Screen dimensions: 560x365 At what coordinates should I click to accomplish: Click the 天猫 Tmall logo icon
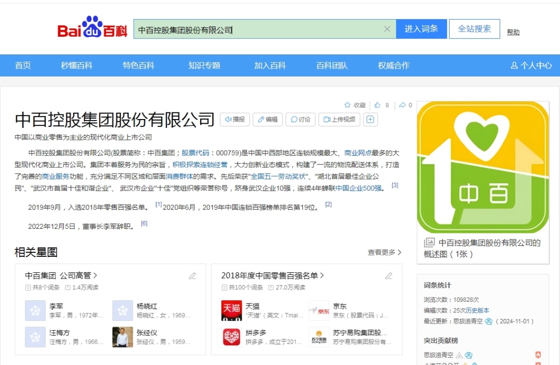click(232, 311)
